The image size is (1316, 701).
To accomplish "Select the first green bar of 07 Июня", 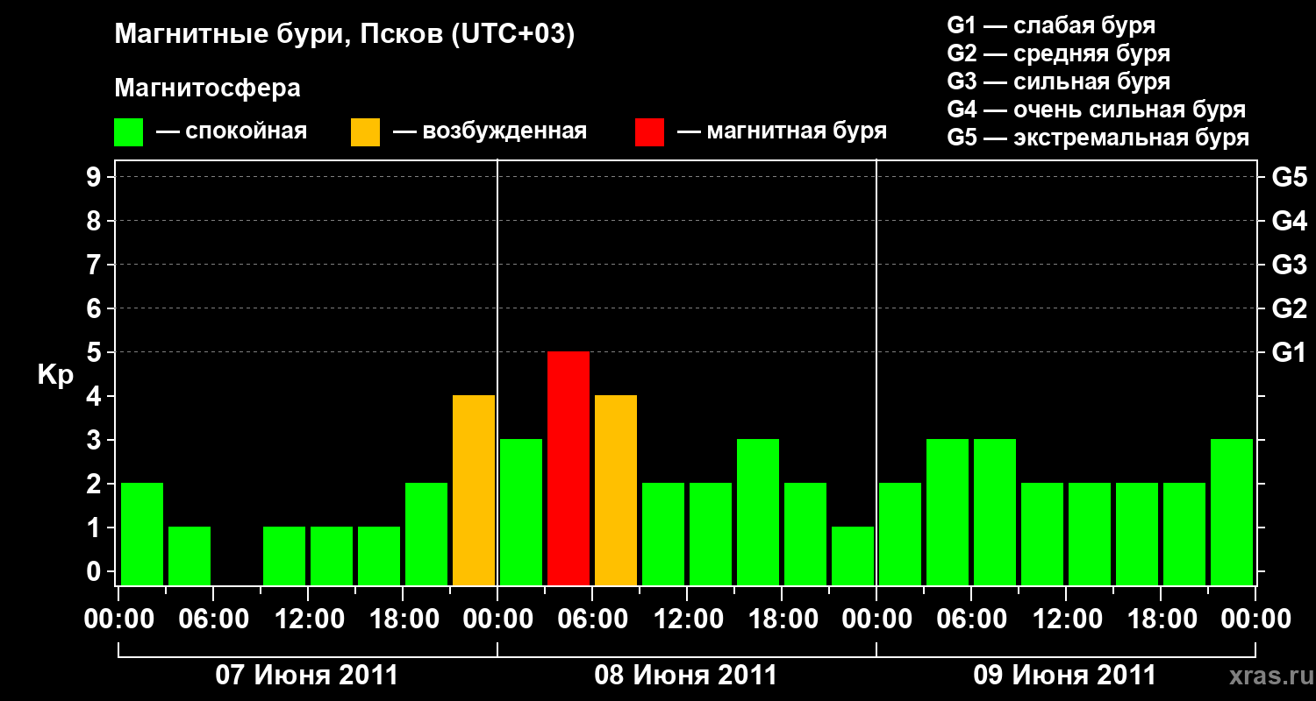I will (142, 534).
